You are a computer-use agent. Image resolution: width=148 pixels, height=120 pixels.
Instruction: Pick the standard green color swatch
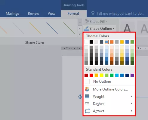coord(112,75)
